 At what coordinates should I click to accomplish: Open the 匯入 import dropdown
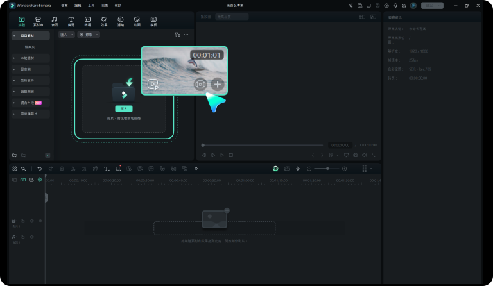click(66, 35)
